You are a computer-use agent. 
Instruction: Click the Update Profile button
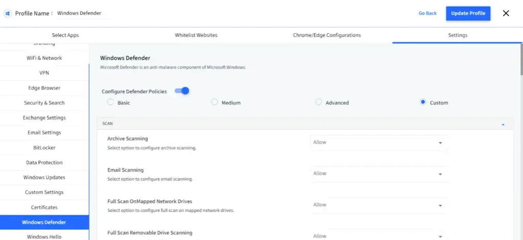pyautogui.click(x=468, y=13)
